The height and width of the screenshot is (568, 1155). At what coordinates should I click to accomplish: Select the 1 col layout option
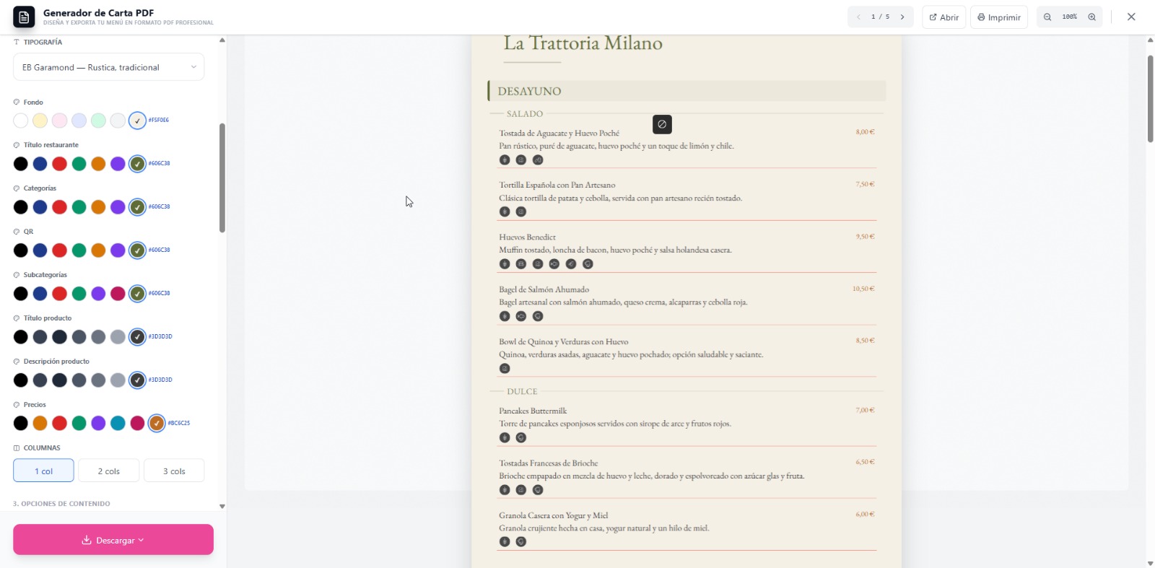click(43, 471)
